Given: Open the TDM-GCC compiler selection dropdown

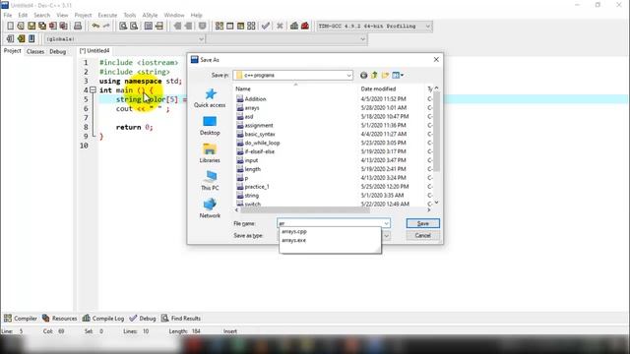Looking at the screenshot, I should [x=428, y=27].
